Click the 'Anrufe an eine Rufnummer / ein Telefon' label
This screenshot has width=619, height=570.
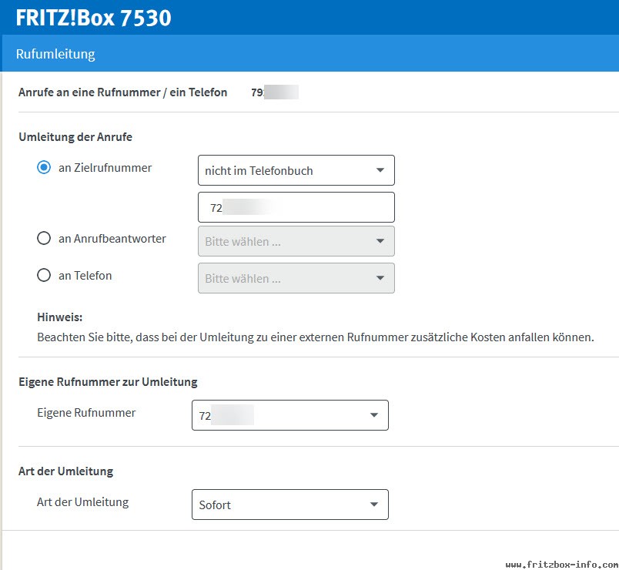(x=122, y=92)
